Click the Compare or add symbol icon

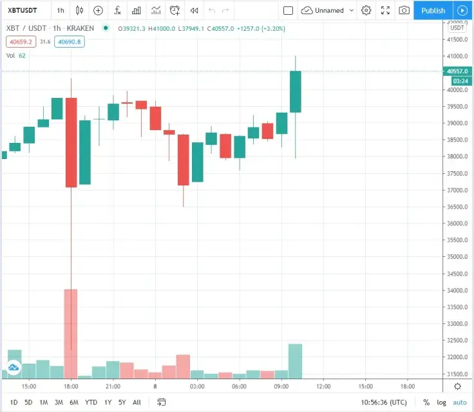[98, 10]
